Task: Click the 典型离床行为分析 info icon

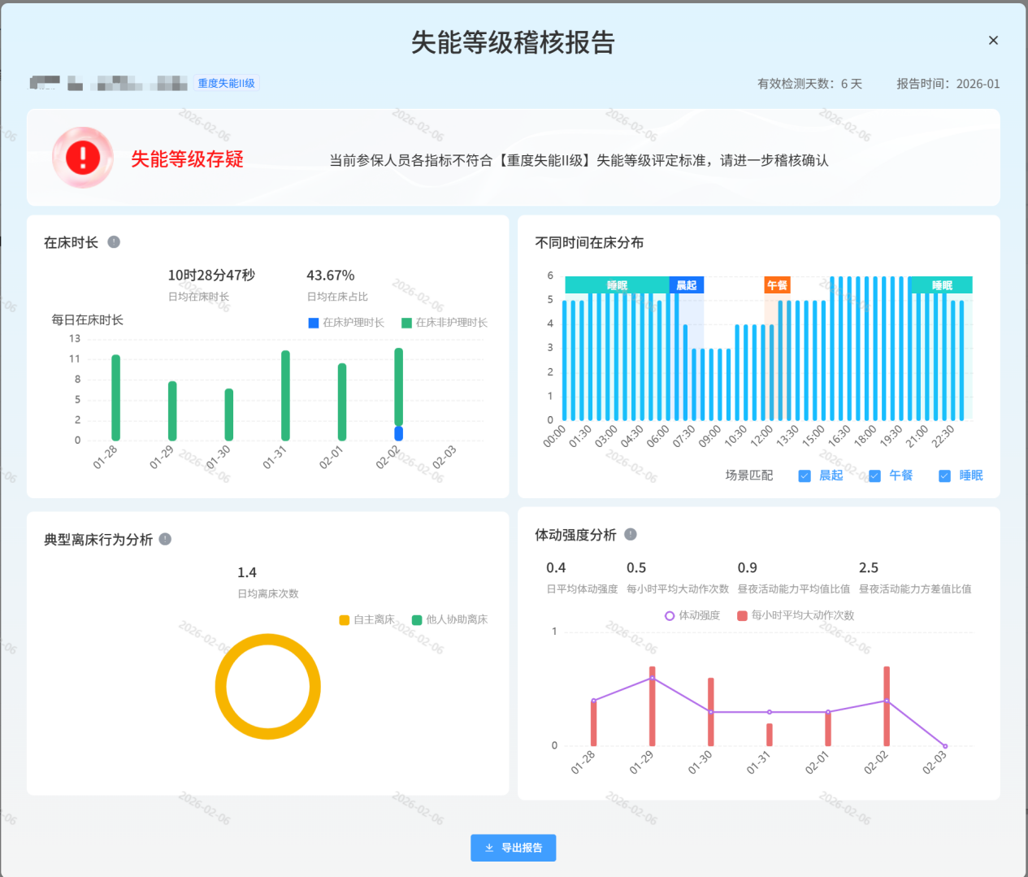Action: pos(165,539)
